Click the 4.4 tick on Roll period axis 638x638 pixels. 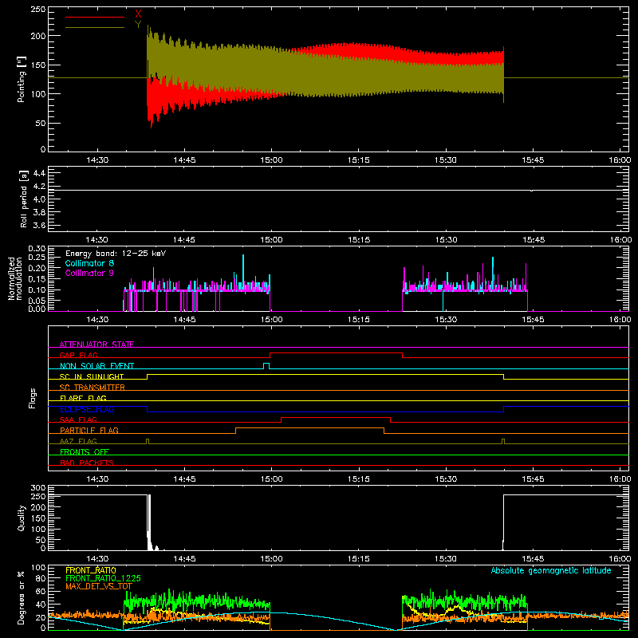[39, 173]
